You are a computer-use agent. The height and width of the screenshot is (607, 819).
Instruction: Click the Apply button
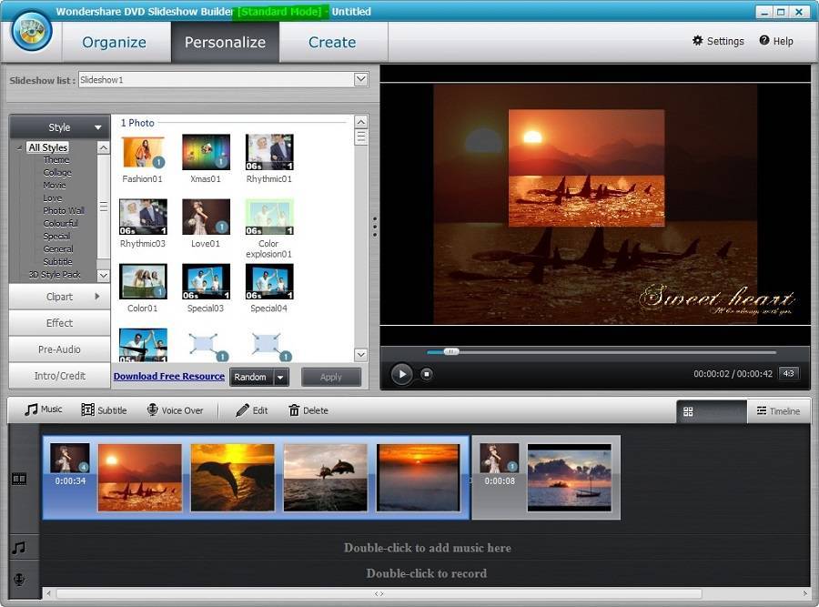pyautogui.click(x=331, y=377)
